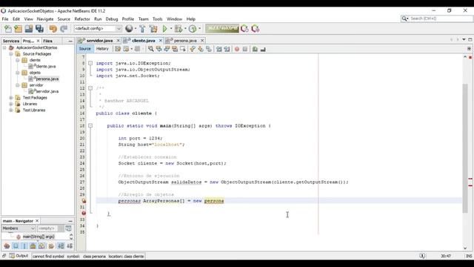
Task: Expand the Test Packages node
Action: [x=11, y=97]
